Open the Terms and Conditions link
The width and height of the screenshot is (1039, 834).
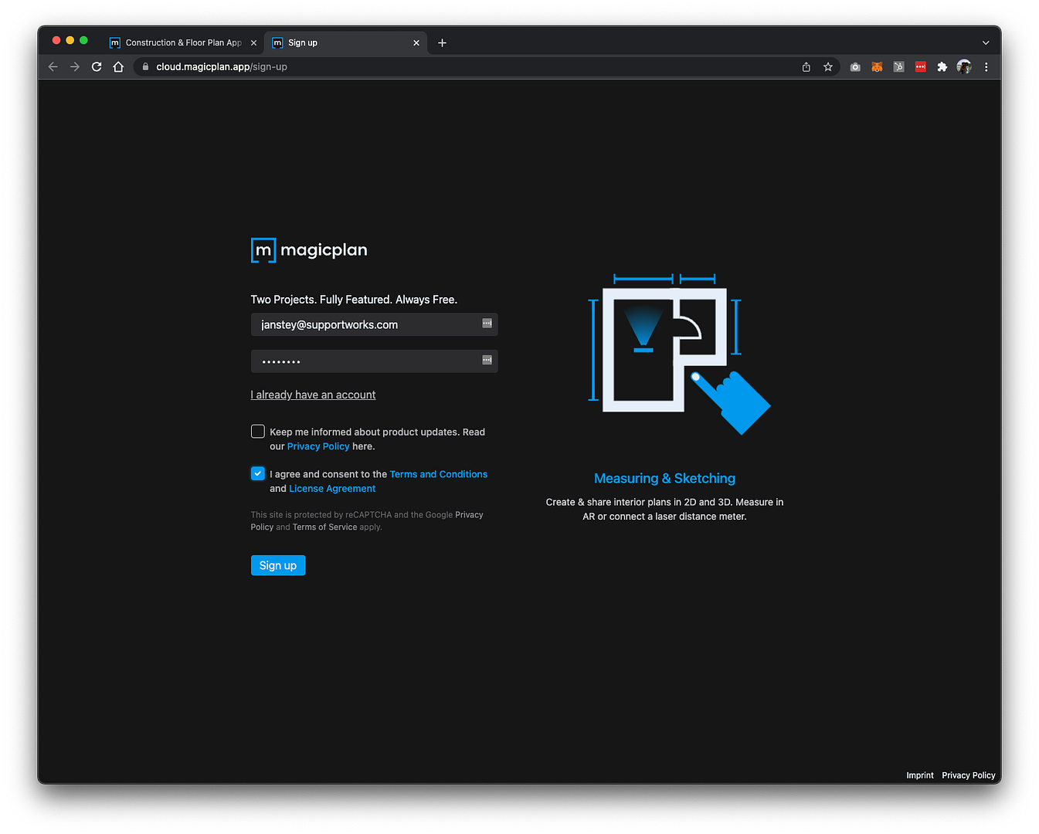tap(439, 474)
